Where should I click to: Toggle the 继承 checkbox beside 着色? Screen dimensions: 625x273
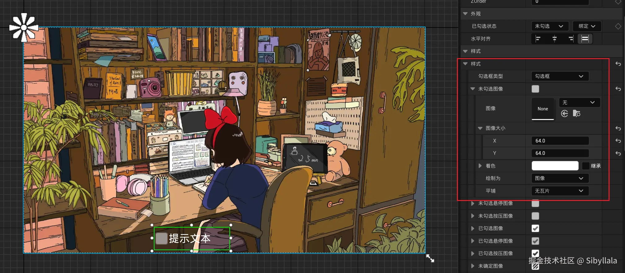tap(586, 166)
